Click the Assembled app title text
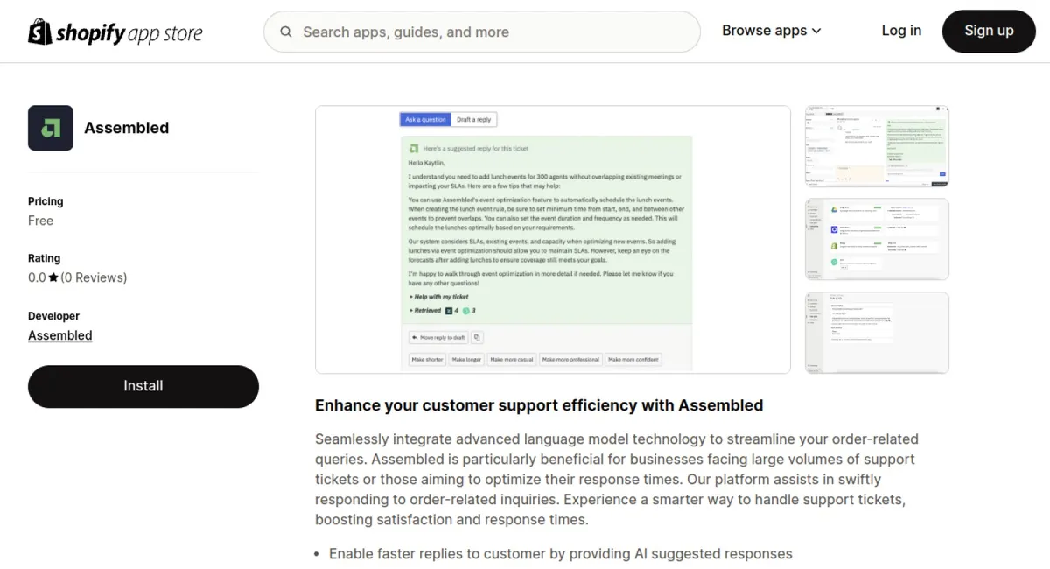Viewport: 1050px width, 569px height. click(x=127, y=128)
